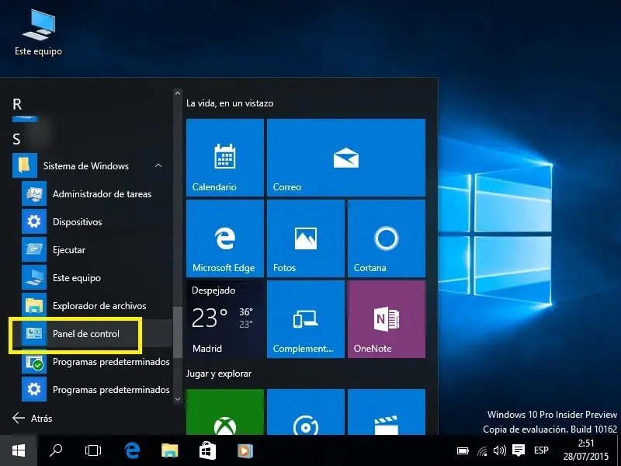The width and height of the screenshot is (621, 466).
Task: Open the volume speaker tray icon
Action: point(500,450)
